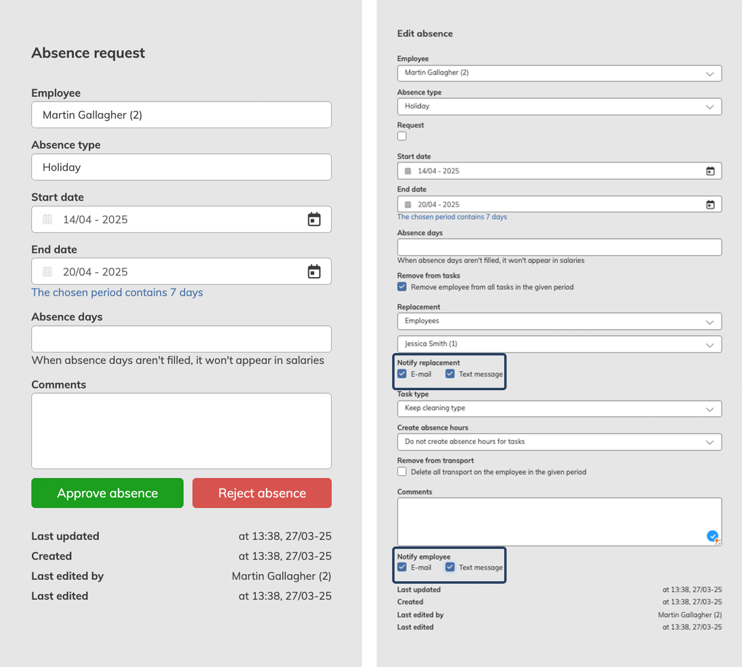Image resolution: width=742 pixels, height=667 pixels.
Task: Expand the Replacement Employees dropdown
Action: 559,321
